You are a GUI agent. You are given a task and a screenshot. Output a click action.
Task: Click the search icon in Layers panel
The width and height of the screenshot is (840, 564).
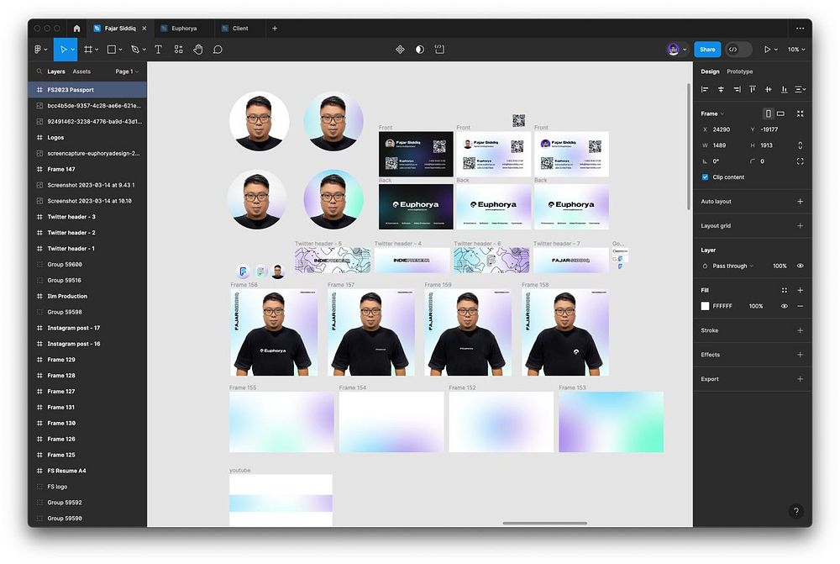[x=39, y=71]
